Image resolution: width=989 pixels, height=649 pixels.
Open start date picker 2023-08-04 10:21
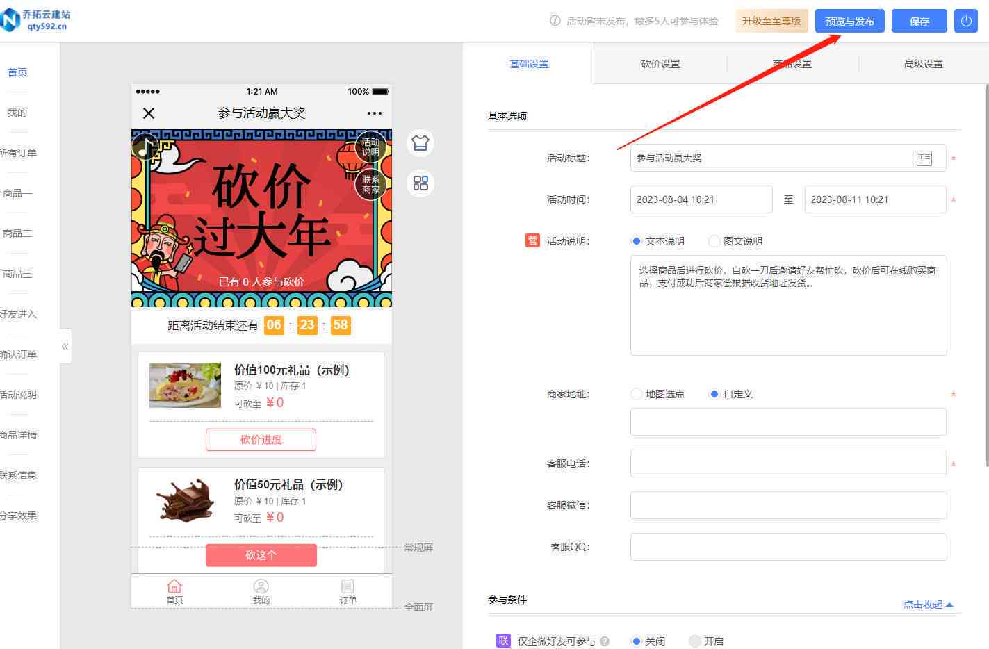point(701,199)
